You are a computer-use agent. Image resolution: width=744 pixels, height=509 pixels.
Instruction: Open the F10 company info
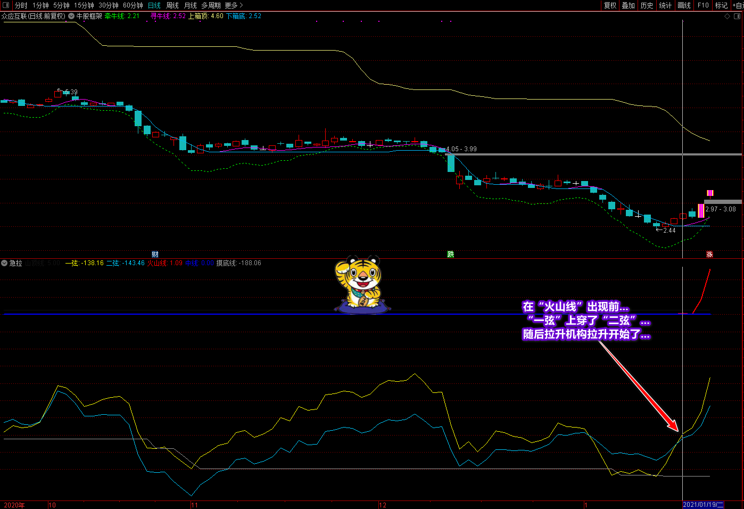point(703,5)
